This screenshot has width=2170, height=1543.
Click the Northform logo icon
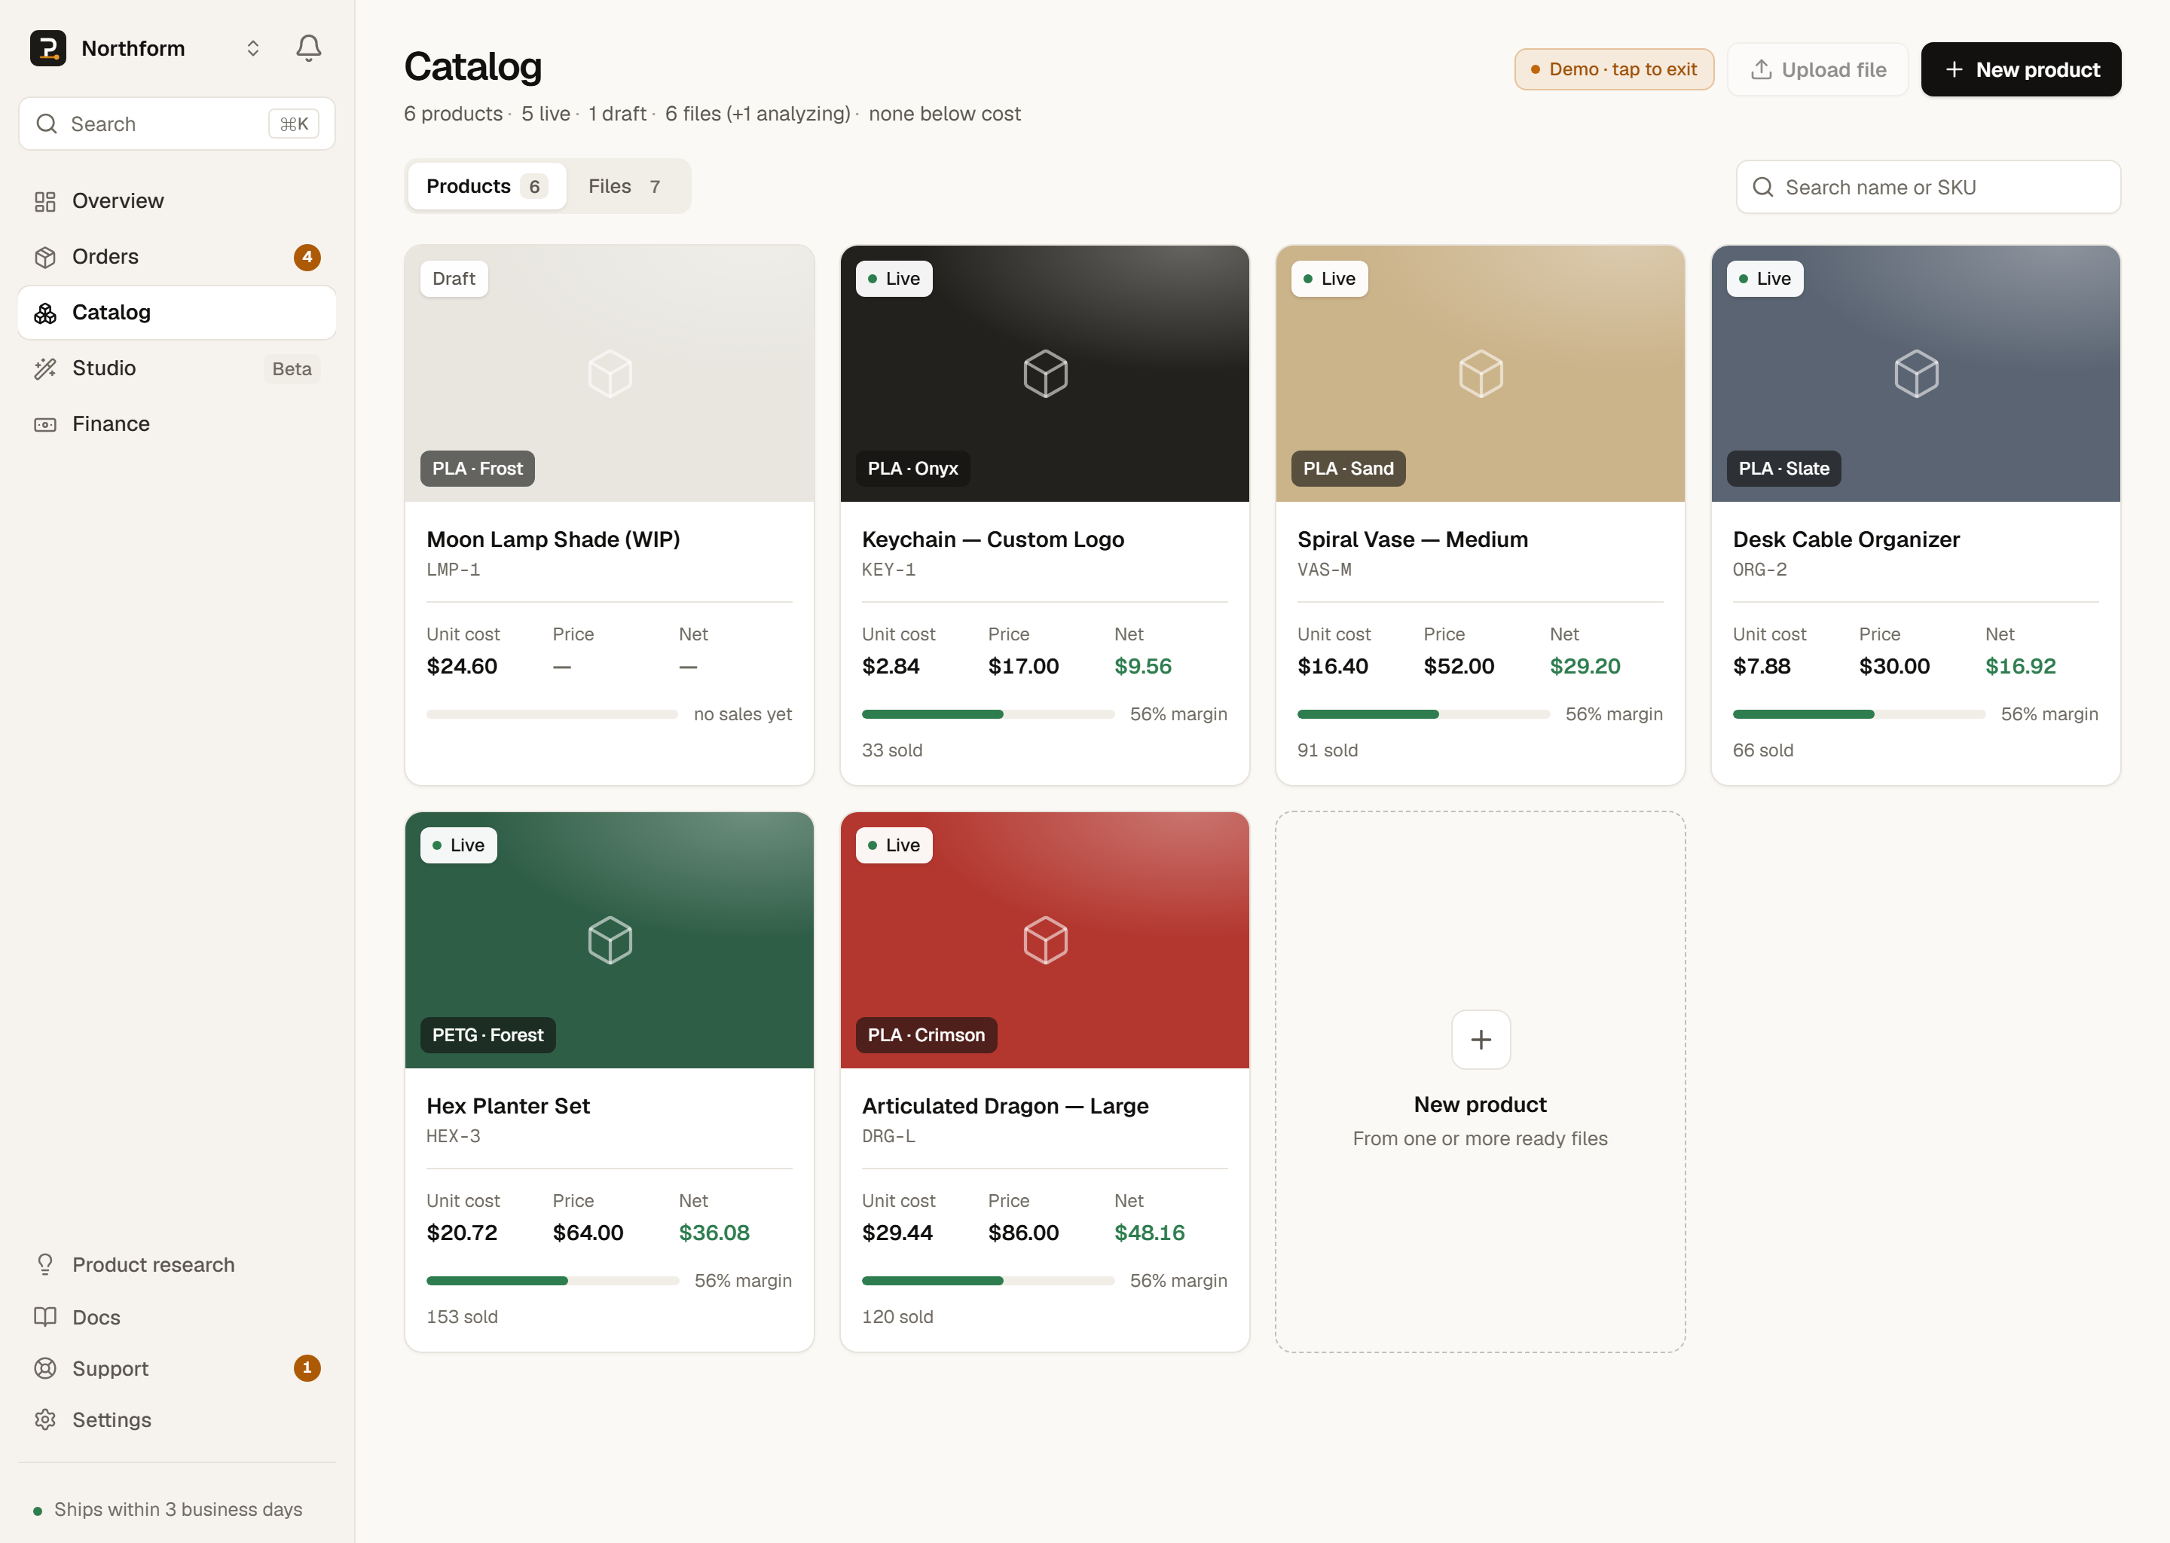coord(47,47)
